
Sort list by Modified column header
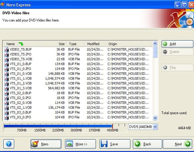pos(95,44)
